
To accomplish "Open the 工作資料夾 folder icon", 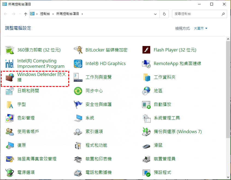I will click(146, 77).
